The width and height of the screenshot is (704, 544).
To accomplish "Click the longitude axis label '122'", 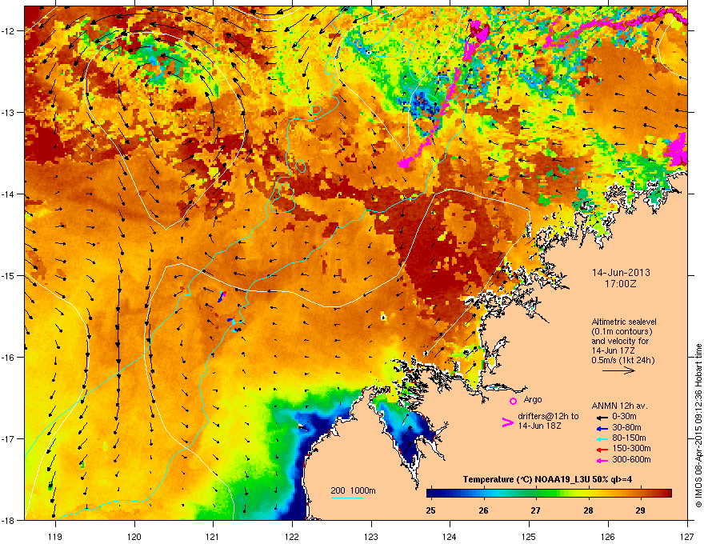I will 292,536.
